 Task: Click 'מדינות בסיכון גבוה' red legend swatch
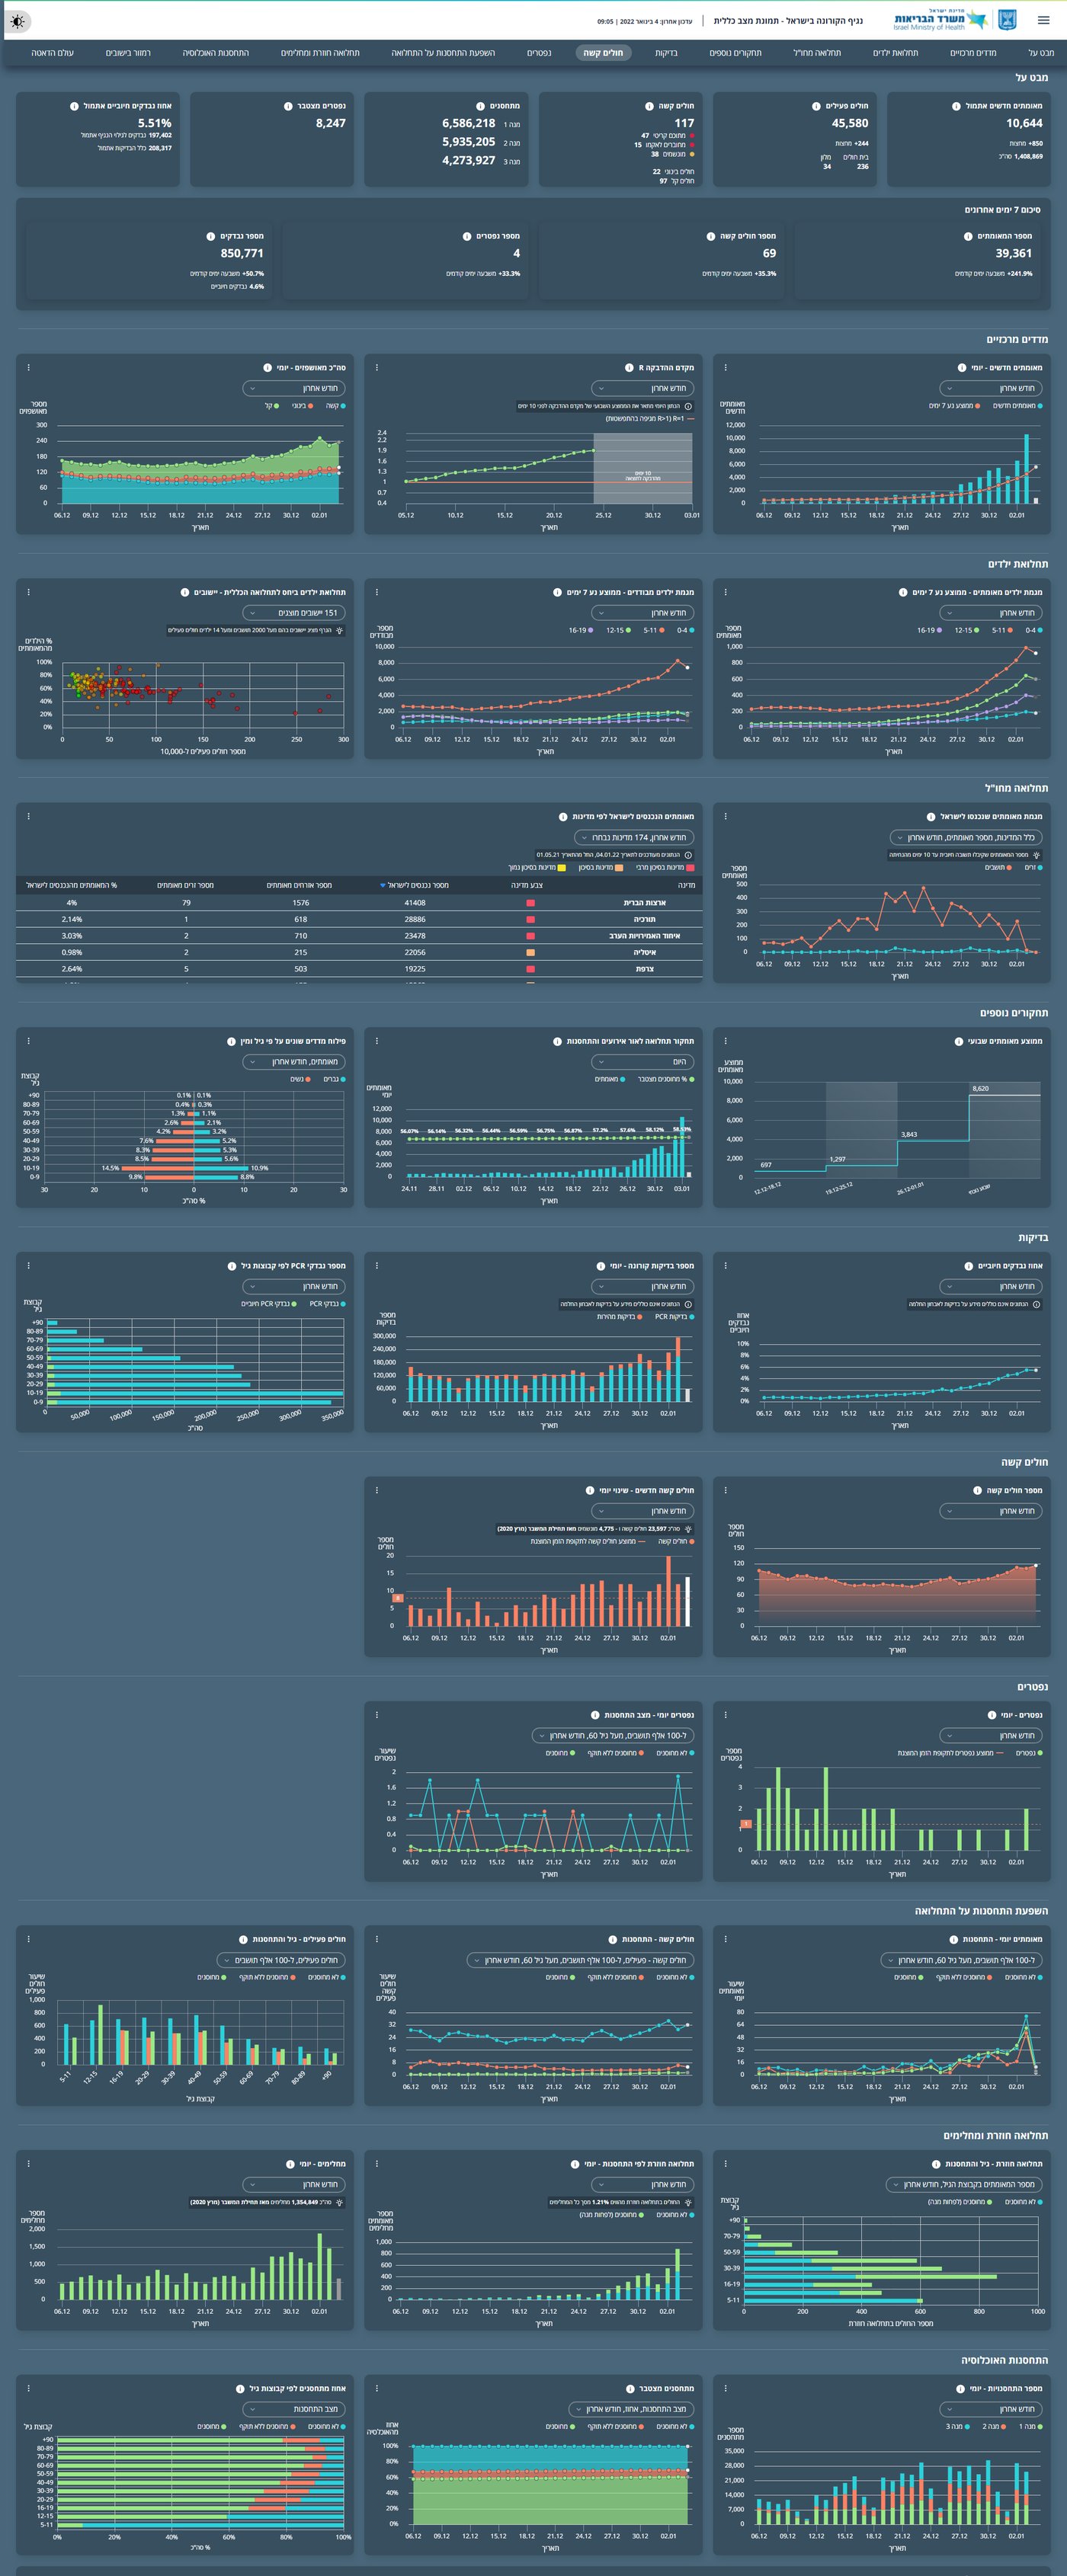(x=690, y=868)
